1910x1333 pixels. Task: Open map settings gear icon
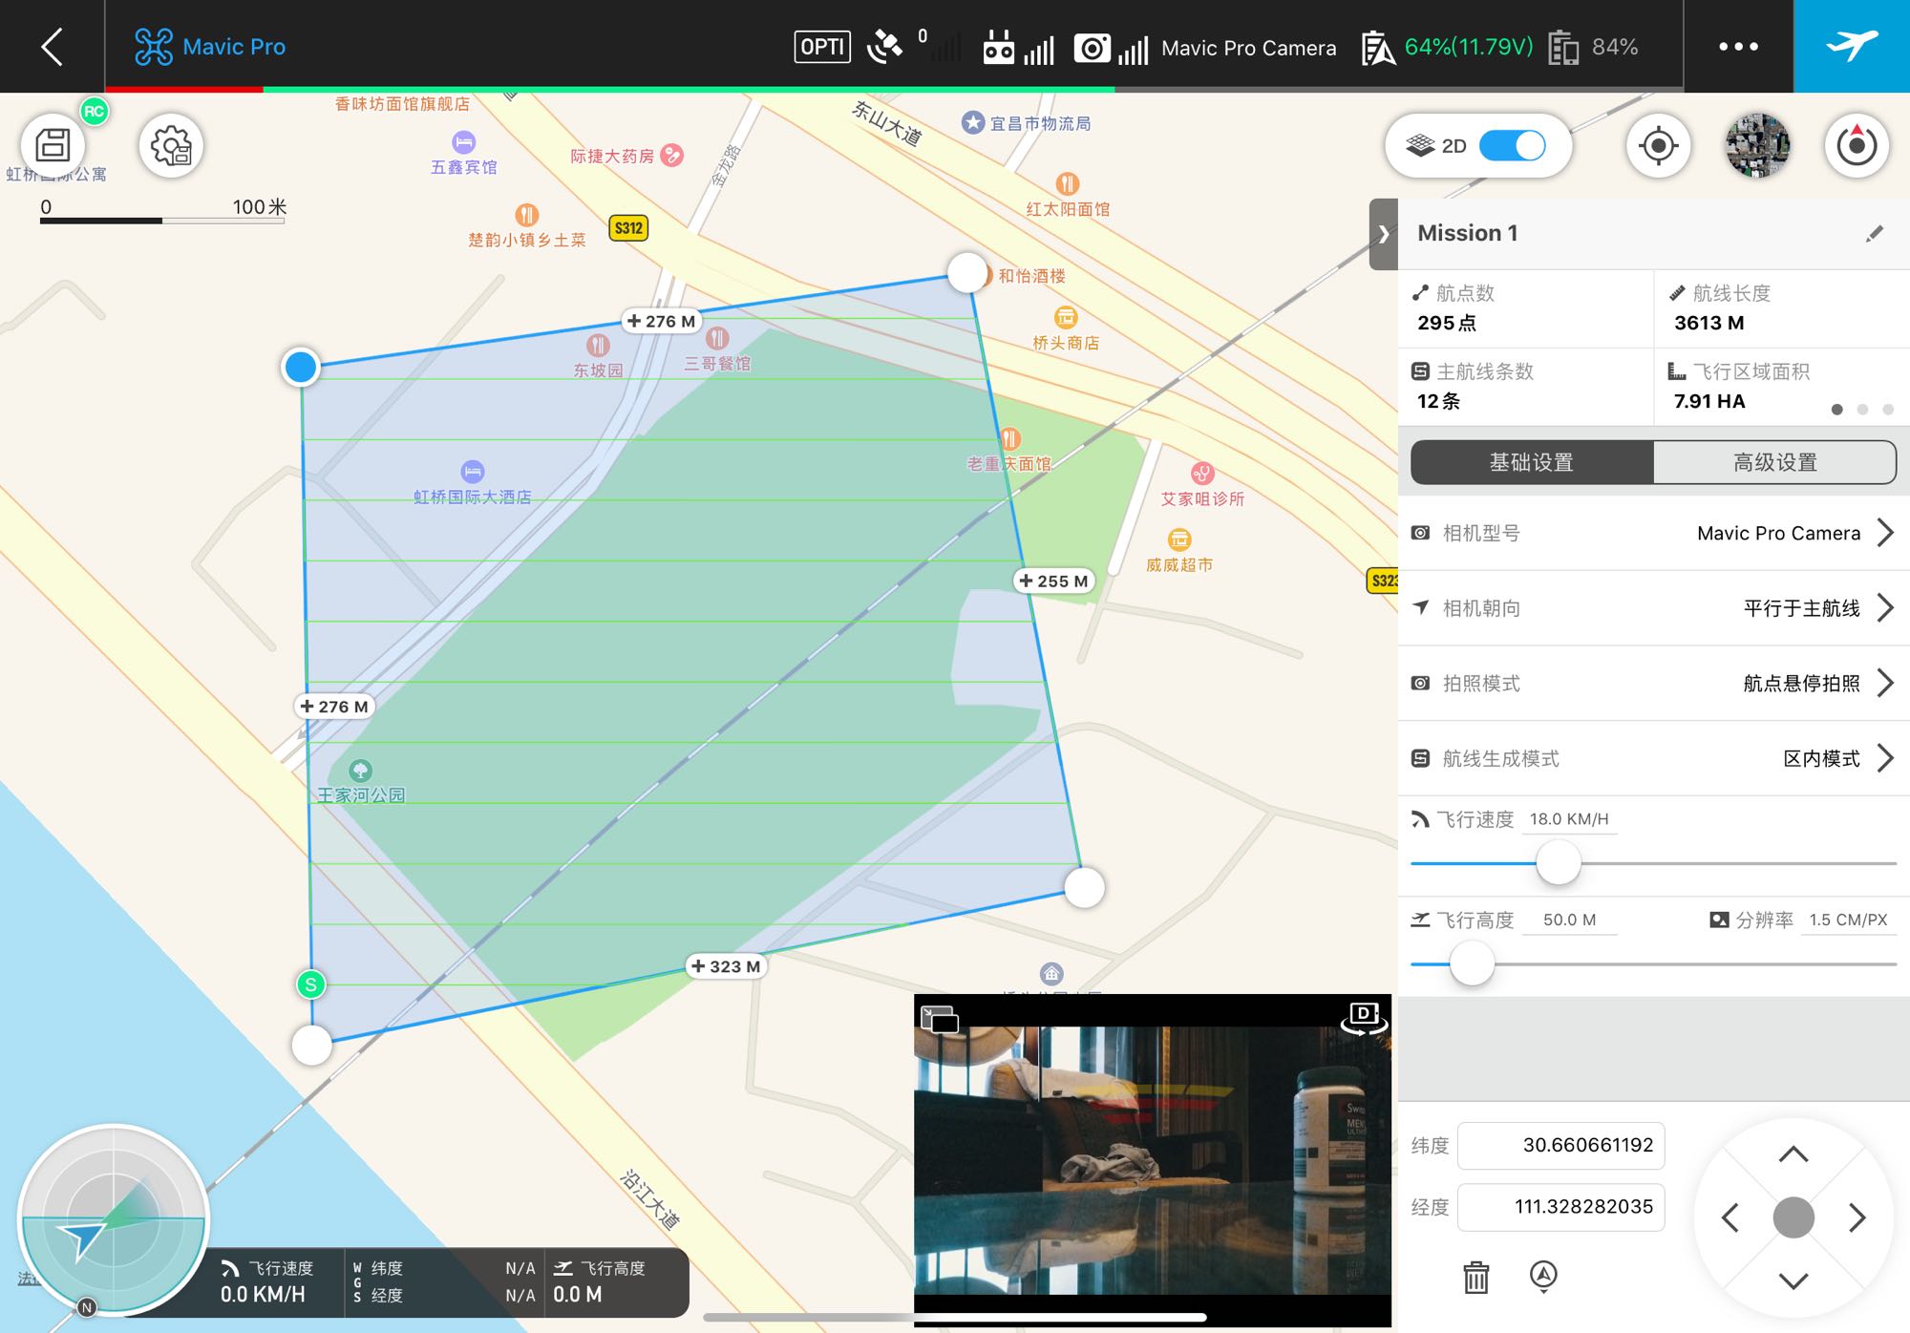171,146
